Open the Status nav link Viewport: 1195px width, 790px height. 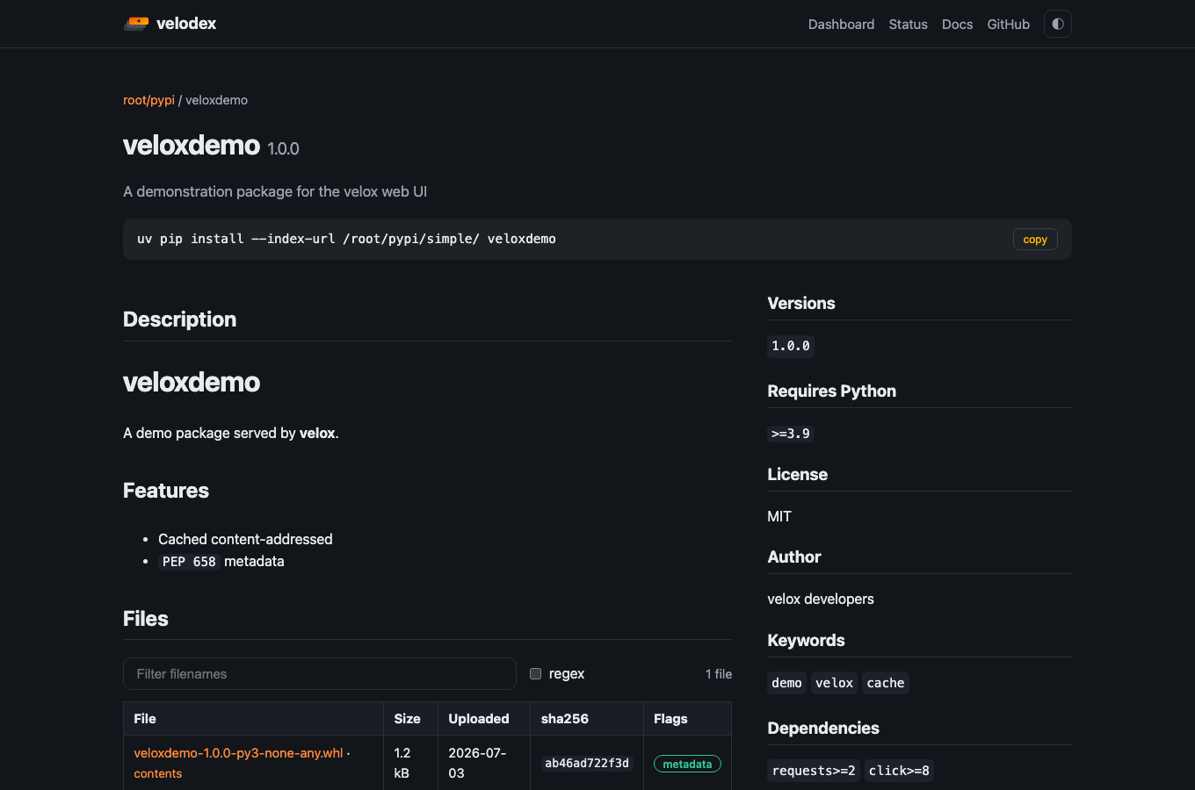[x=908, y=25]
